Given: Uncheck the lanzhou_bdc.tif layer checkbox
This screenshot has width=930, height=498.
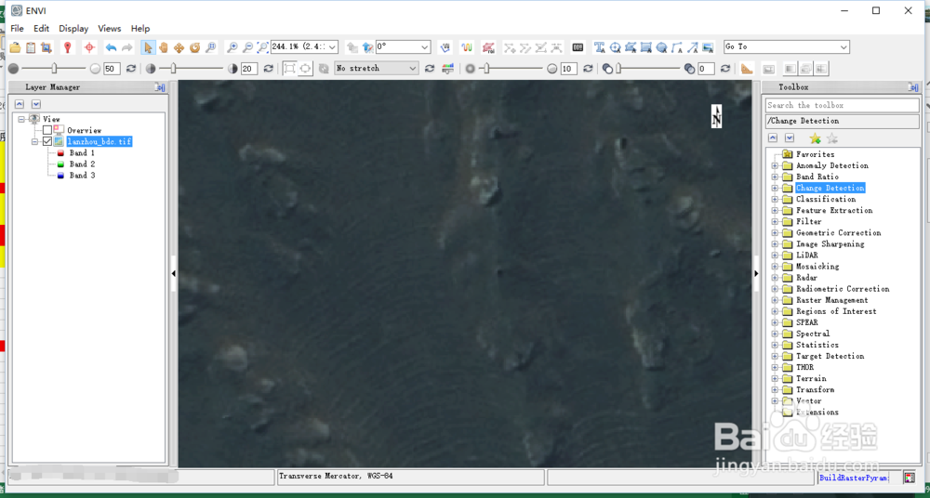Looking at the screenshot, I should click(x=47, y=141).
